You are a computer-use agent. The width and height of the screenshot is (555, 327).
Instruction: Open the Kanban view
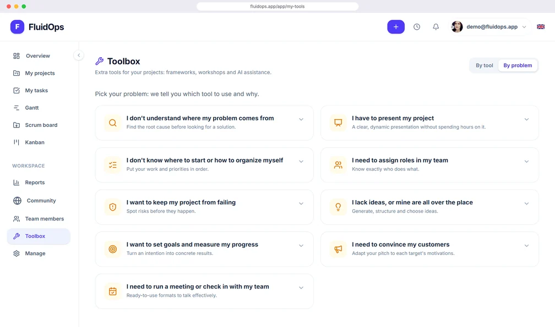[39, 142]
